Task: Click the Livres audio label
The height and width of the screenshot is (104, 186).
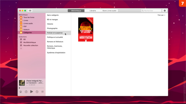Action: (x=28, y=23)
